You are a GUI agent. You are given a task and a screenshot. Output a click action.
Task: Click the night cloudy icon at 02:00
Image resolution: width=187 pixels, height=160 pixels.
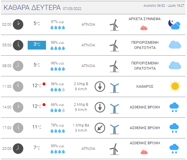coord(174,24)
